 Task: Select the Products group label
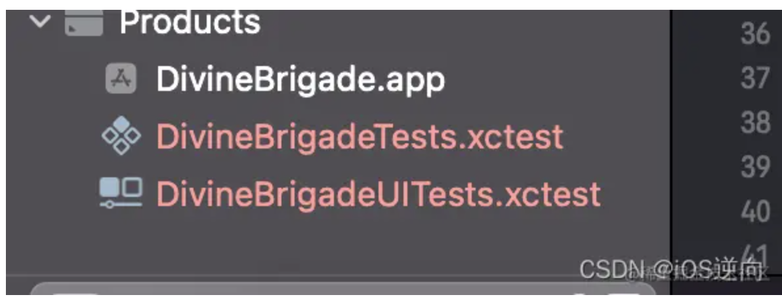coord(190,22)
